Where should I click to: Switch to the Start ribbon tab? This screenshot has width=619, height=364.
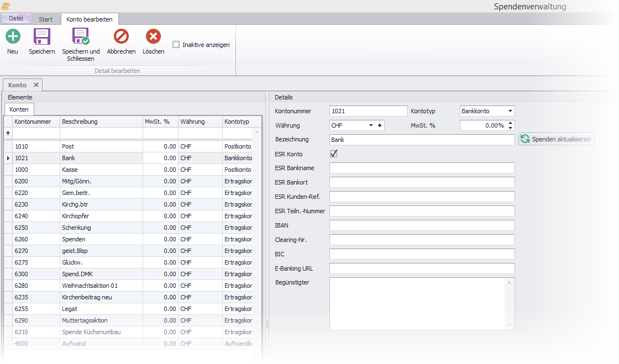tap(45, 19)
